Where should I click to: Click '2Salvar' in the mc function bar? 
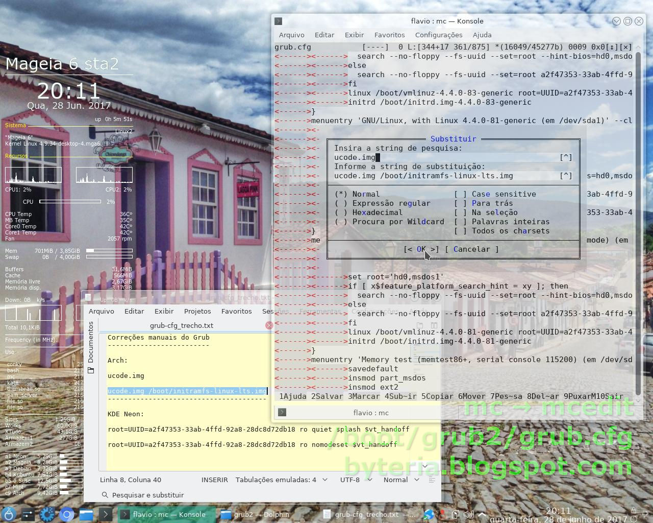click(326, 396)
